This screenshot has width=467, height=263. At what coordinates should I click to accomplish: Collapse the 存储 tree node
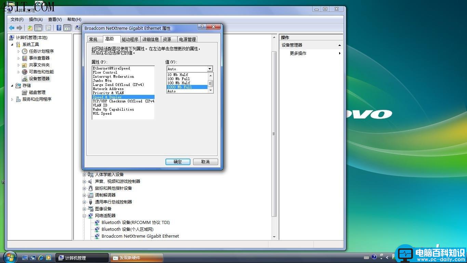tap(12, 85)
